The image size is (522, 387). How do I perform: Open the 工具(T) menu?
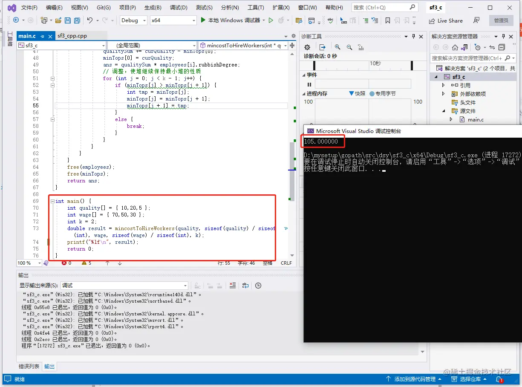click(256, 8)
